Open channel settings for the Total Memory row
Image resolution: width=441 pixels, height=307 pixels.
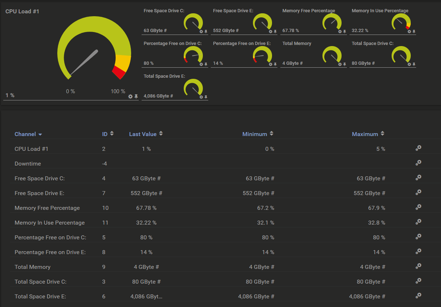click(418, 266)
